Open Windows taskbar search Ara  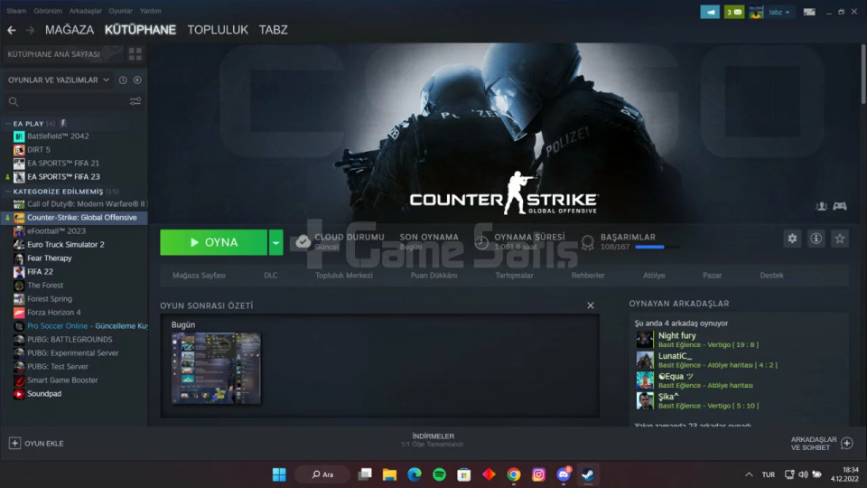322,474
